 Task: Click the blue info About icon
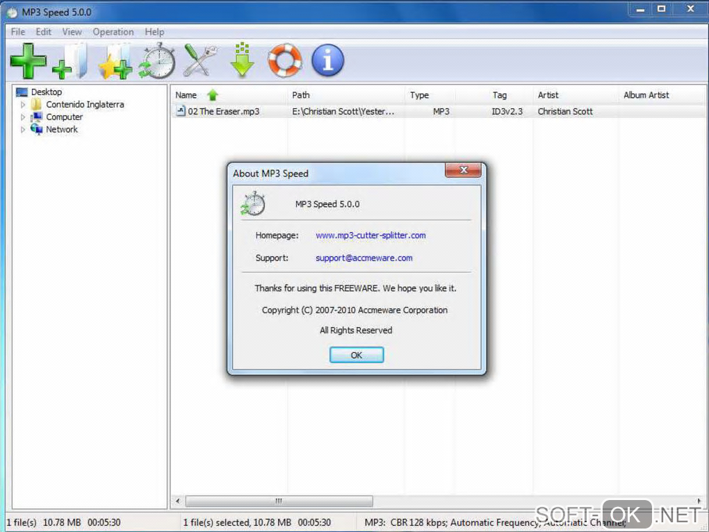tap(328, 60)
